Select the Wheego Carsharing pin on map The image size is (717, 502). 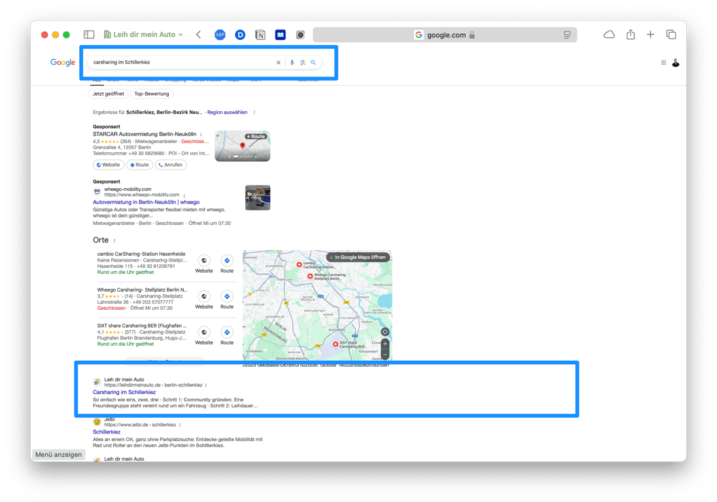point(310,276)
